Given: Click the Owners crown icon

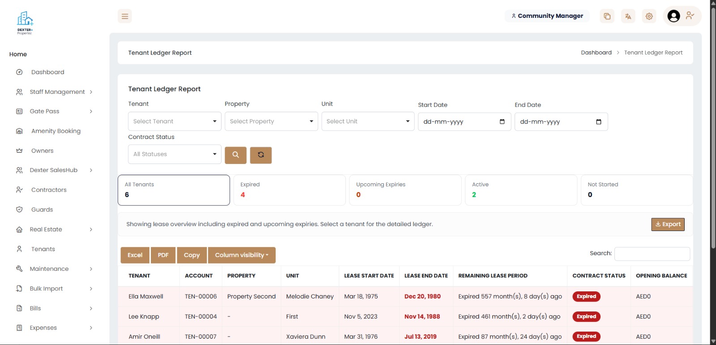Looking at the screenshot, I should point(19,151).
